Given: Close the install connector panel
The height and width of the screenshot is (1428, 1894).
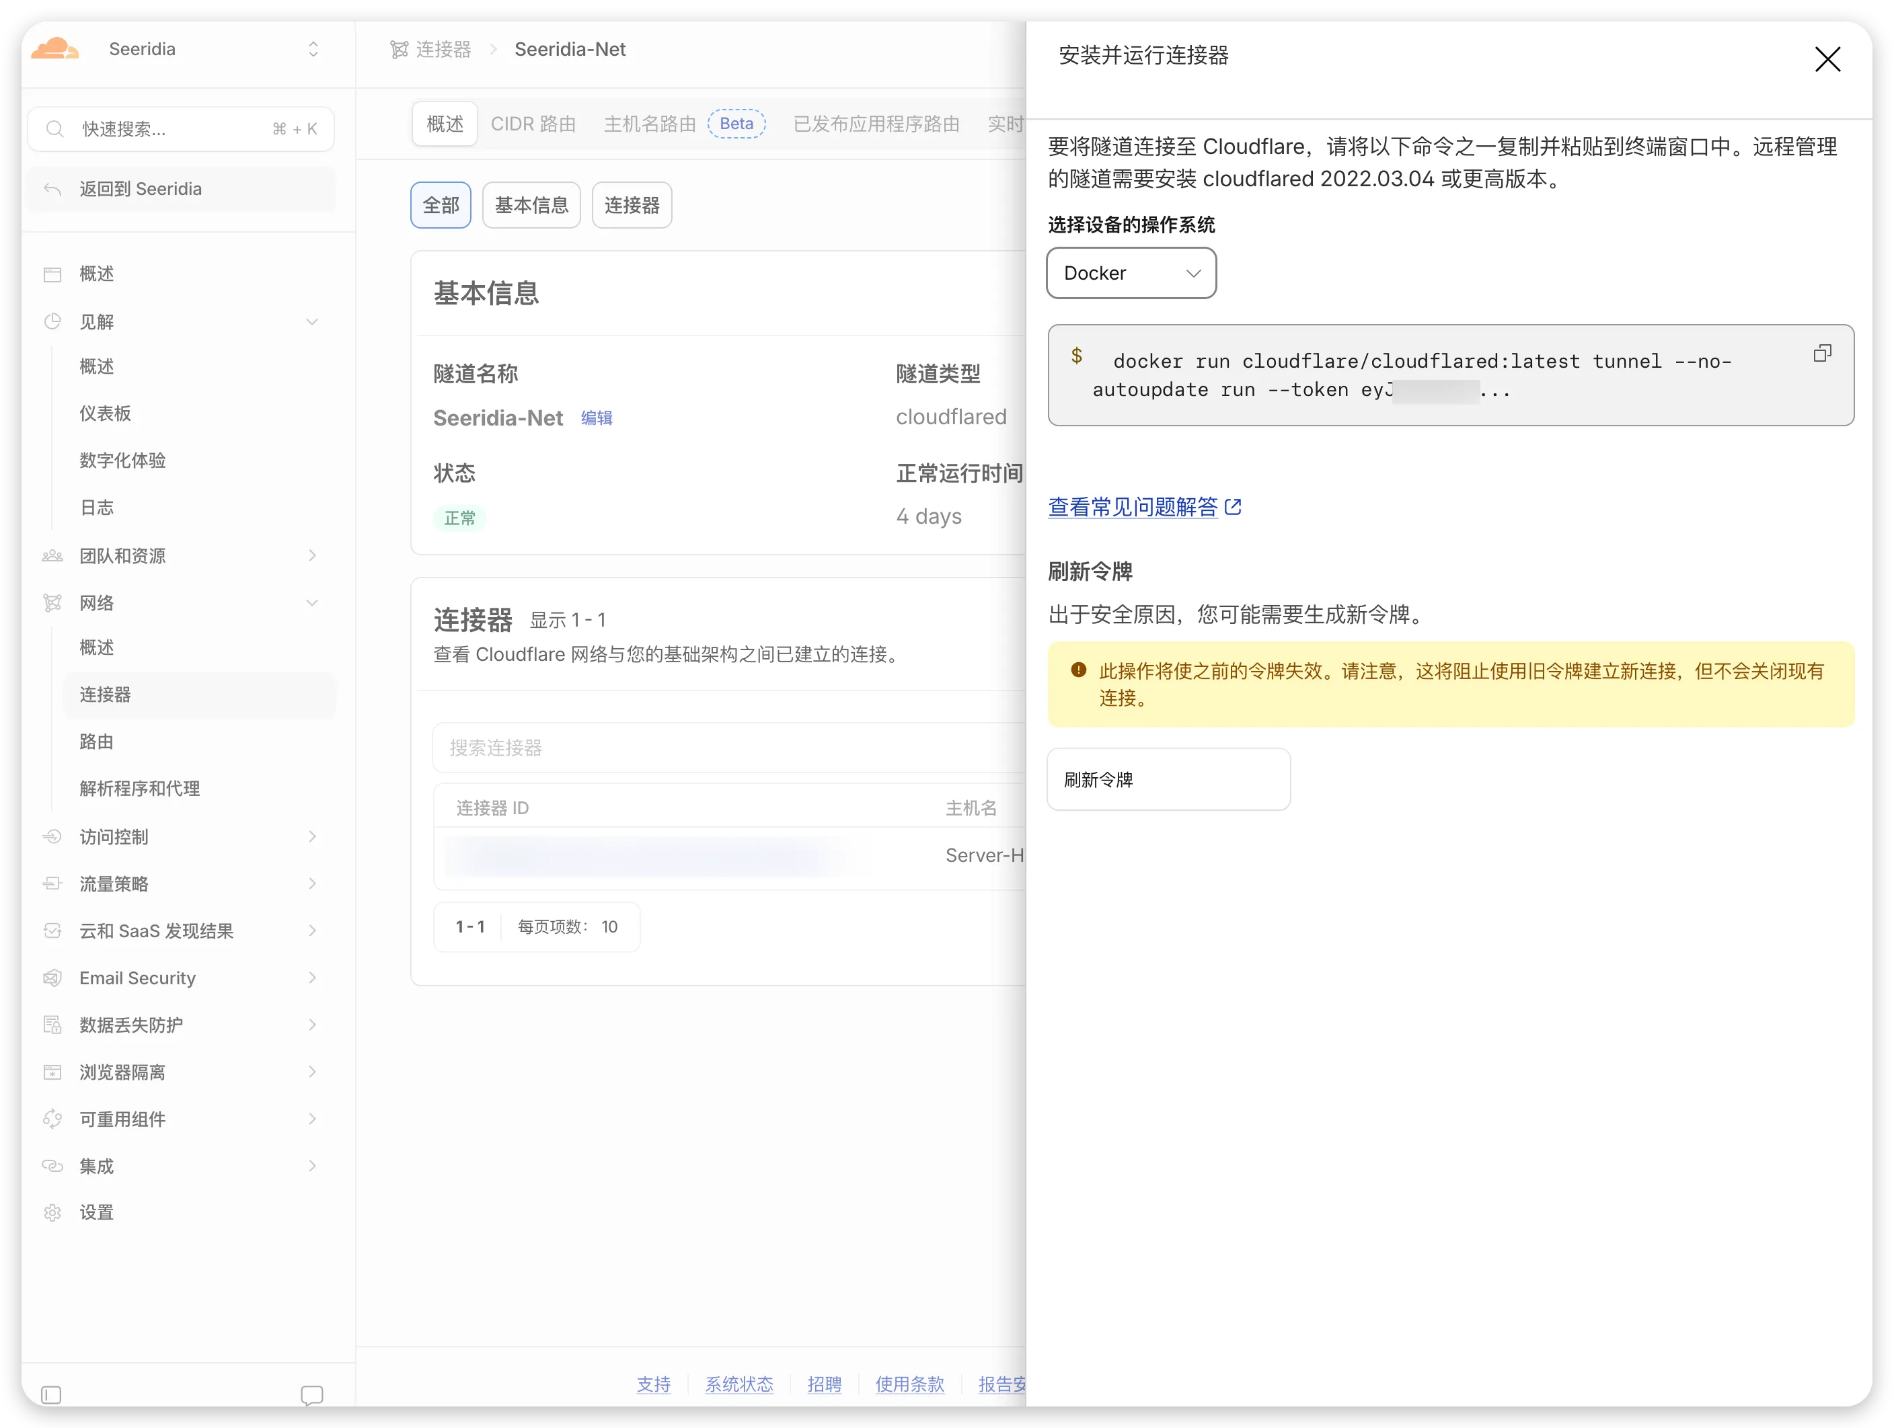Looking at the screenshot, I should coord(1827,60).
